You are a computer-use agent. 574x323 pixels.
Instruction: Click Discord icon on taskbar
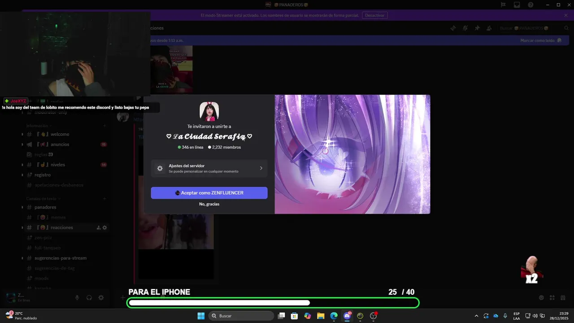coord(347,316)
